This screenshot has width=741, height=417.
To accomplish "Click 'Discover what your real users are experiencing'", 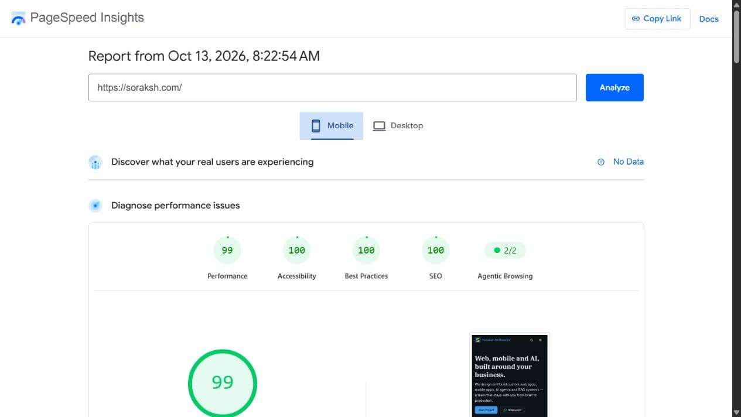I will click(213, 162).
